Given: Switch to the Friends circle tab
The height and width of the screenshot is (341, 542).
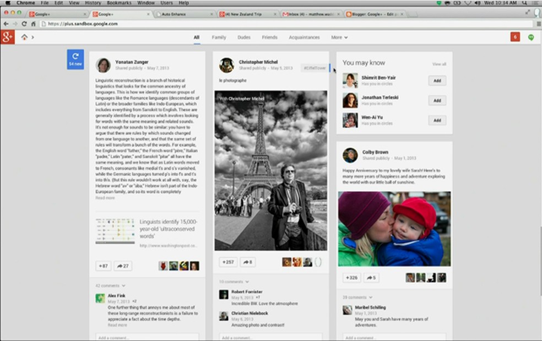Looking at the screenshot, I should click(x=269, y=37).
